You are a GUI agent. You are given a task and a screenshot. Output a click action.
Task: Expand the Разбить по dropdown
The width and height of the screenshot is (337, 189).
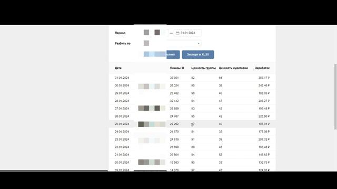point(199,44)
